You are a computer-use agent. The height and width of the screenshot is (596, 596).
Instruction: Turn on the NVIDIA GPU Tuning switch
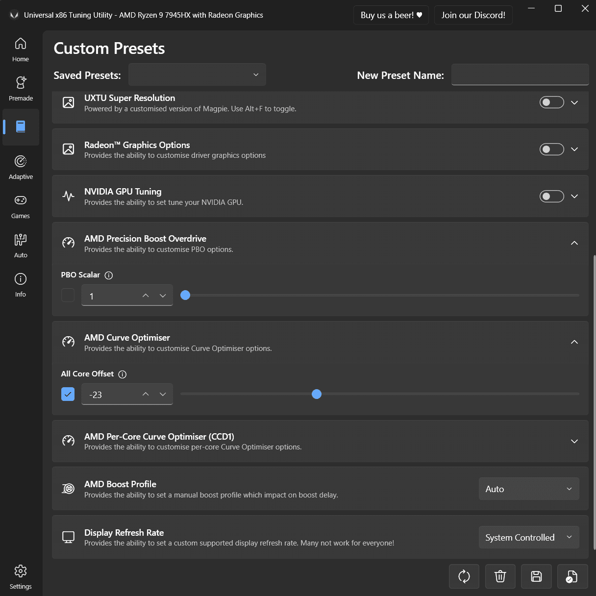tap(552, 197)
